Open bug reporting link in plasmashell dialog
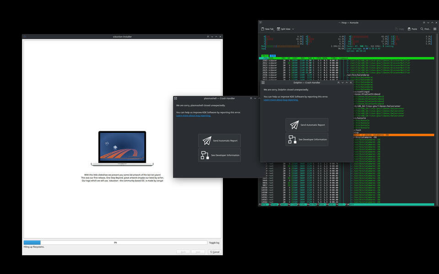Viewport: 439px width, 274px height. click(193, 116)
